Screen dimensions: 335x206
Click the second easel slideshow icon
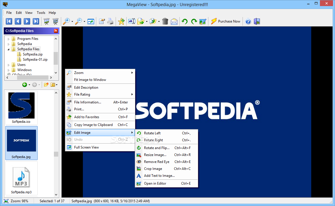pyautogui.click(x=56, y=21)
